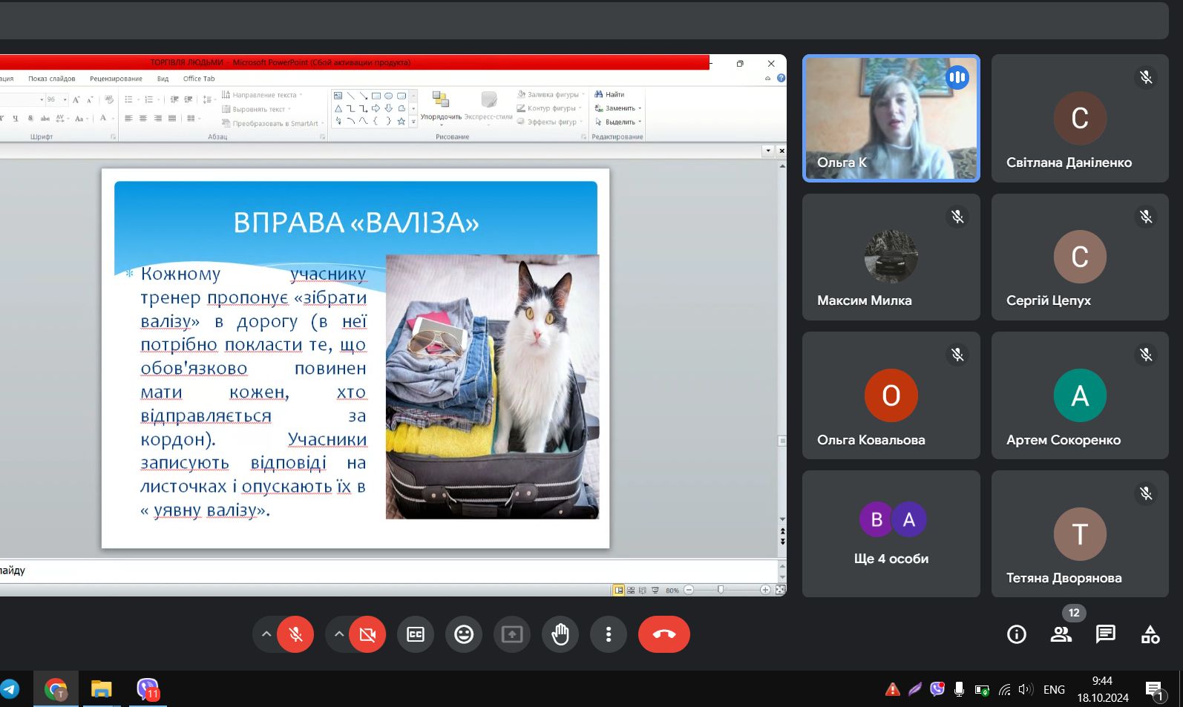Image resolution: width=1183 pixels, height=707 pixels.
Task: Adjust the PowerPoint zoom slider
Action: click(720, 590)
